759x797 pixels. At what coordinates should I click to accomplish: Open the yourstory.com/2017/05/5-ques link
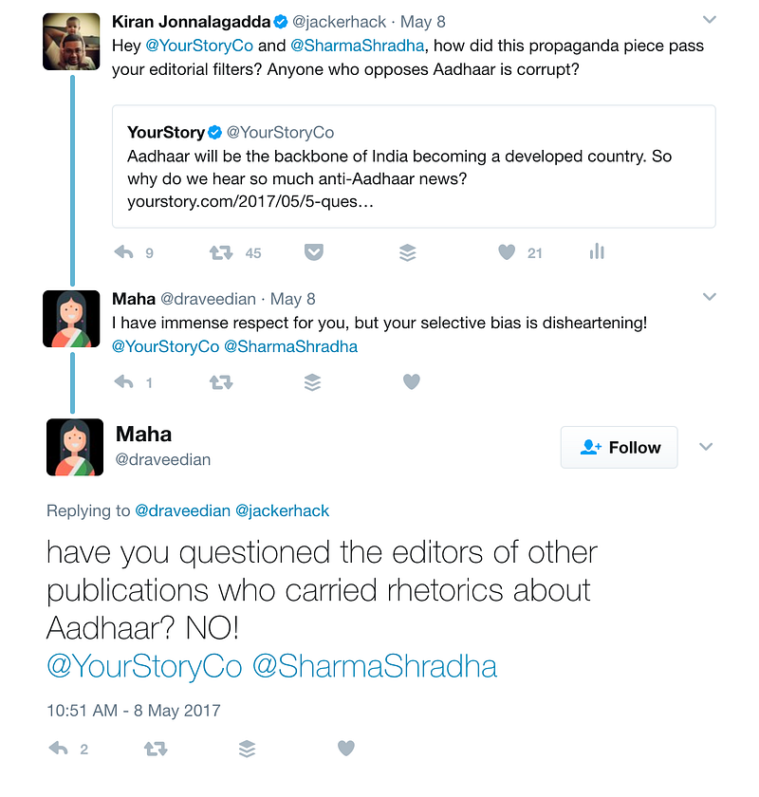tap(250, 202)
